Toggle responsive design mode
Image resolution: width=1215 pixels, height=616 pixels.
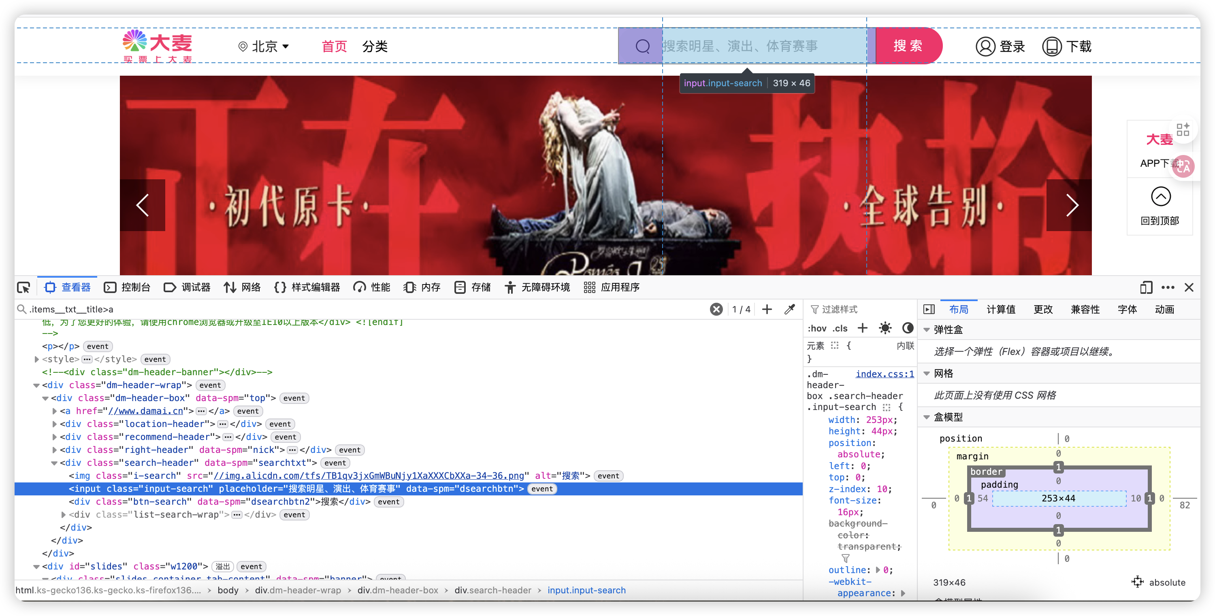pos(1146,287)
